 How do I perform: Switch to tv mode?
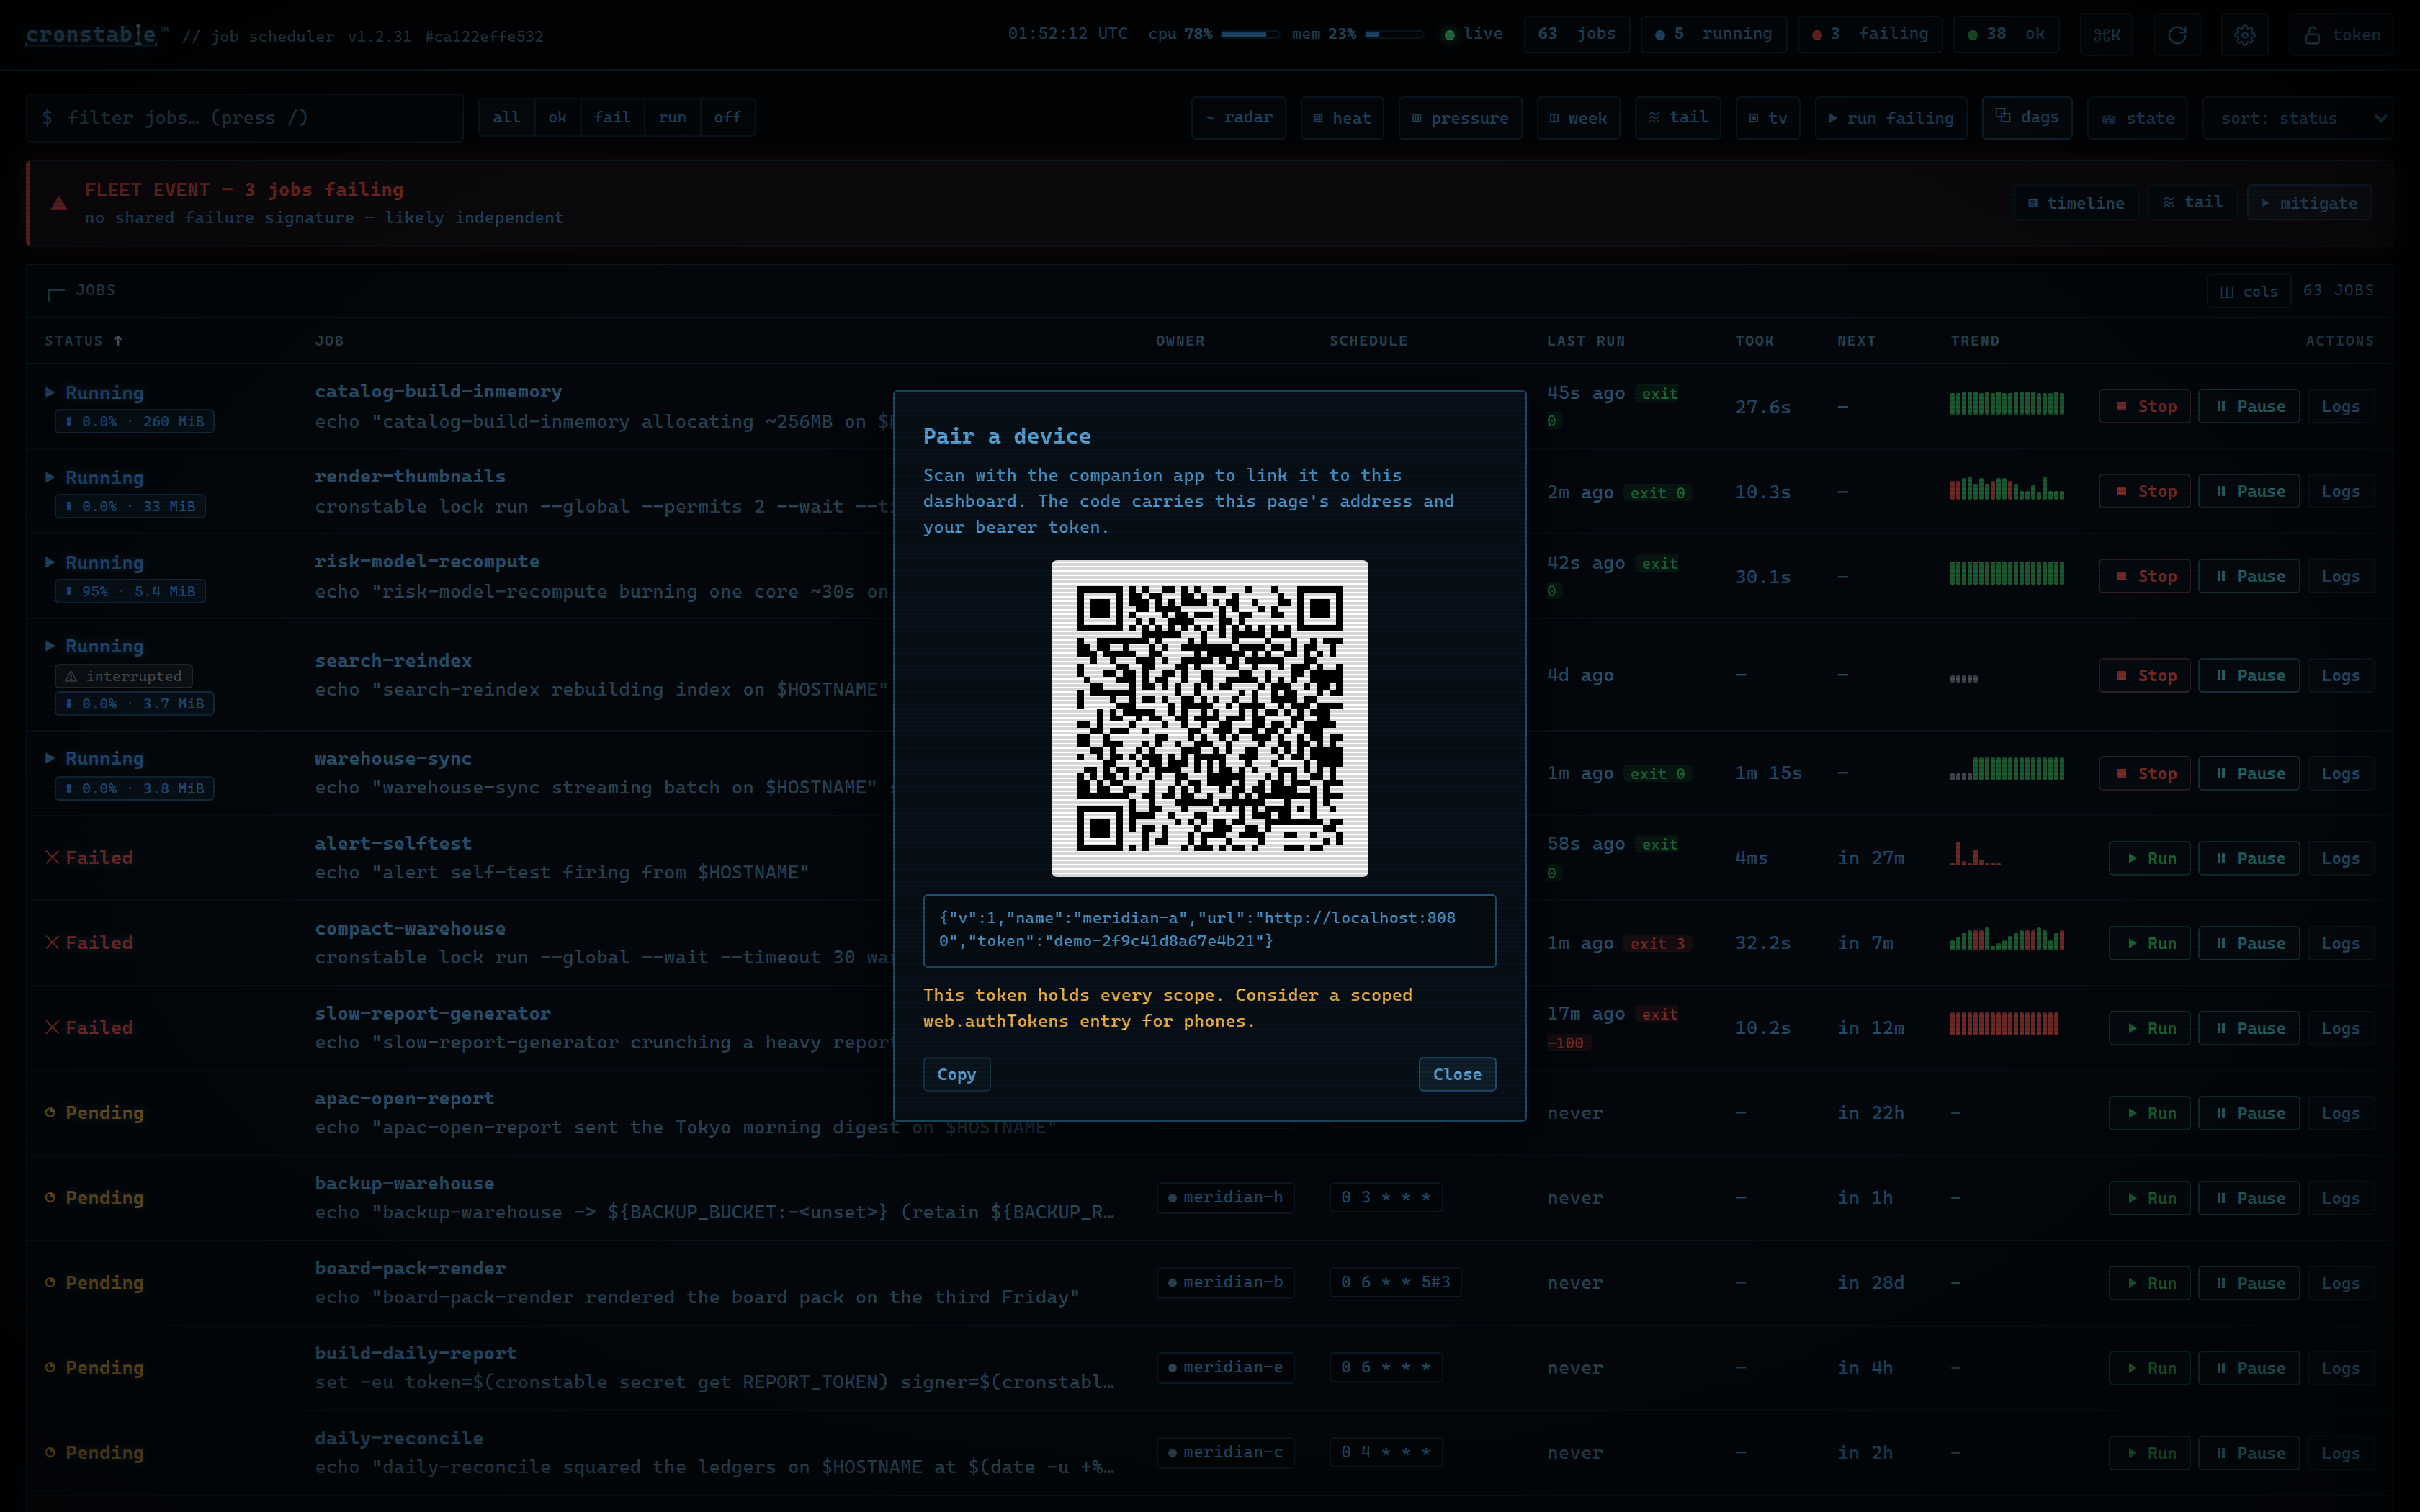(x=1767, y=118)
